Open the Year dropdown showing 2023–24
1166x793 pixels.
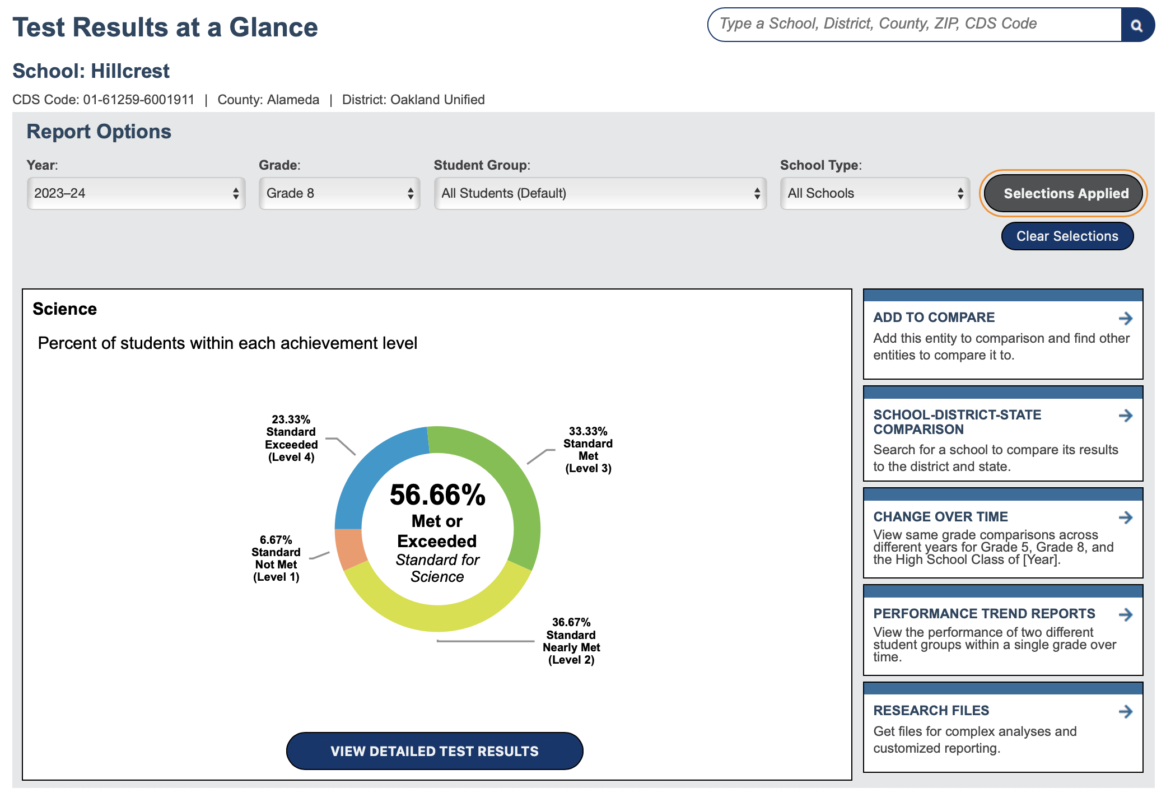coord(136,193)
